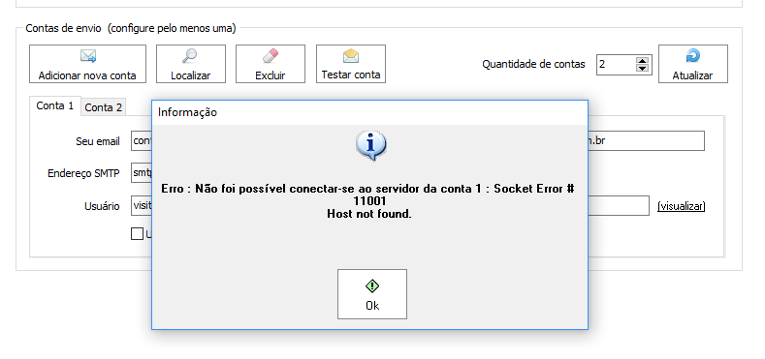Viewport: 765px width, 359px height.
Task: Decrease Quantidade de contas with down arrow
Action: pos(643,68)
